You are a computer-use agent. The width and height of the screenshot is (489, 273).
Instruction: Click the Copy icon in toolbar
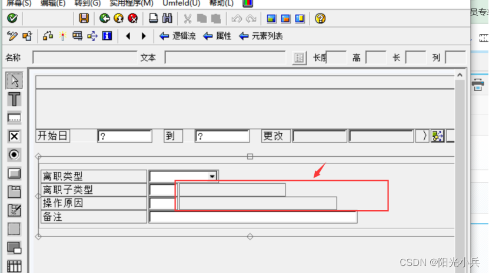click(x=202, y=19)
